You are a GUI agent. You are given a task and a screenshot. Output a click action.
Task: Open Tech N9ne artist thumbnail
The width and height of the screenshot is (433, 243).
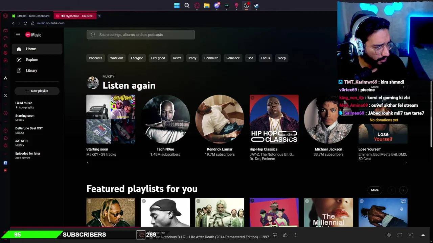point(165,119)
